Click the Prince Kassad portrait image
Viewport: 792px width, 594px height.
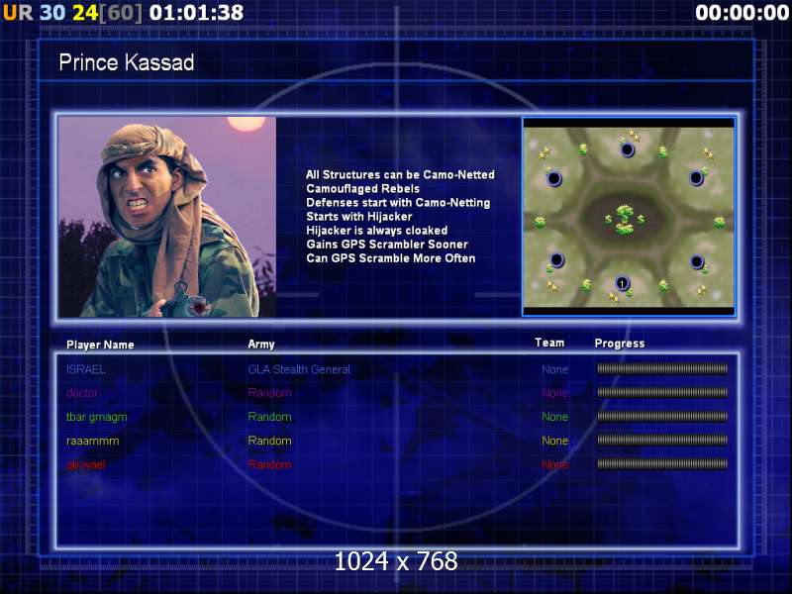pyautogui.click(x=167, y=217)
